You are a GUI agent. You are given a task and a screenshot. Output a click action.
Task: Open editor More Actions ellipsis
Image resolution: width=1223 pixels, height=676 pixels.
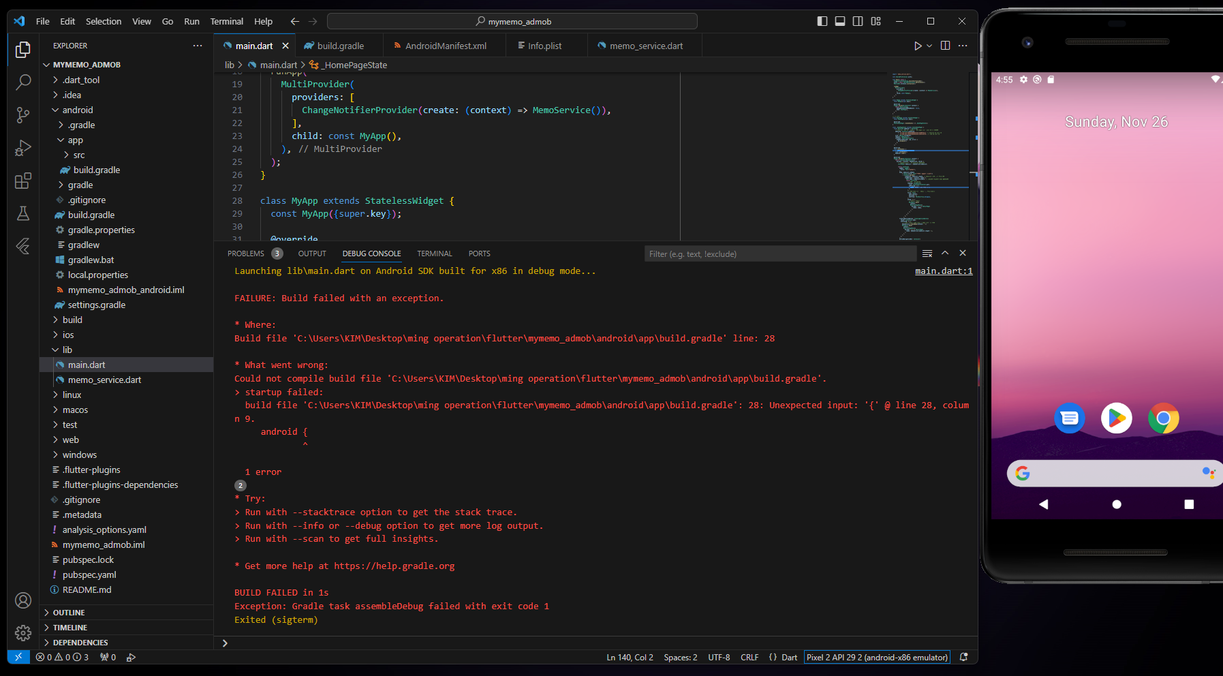tap(963, 46)
